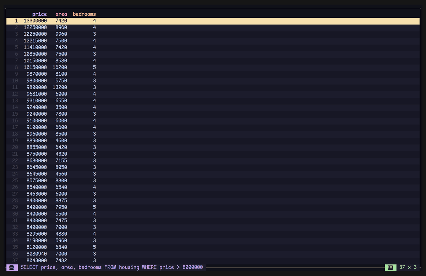Image resolution: width=426 pixels, height=276 pixels.
Task: Select price cell 10850000
Action: pyautogui.click(x=35, y=54)
